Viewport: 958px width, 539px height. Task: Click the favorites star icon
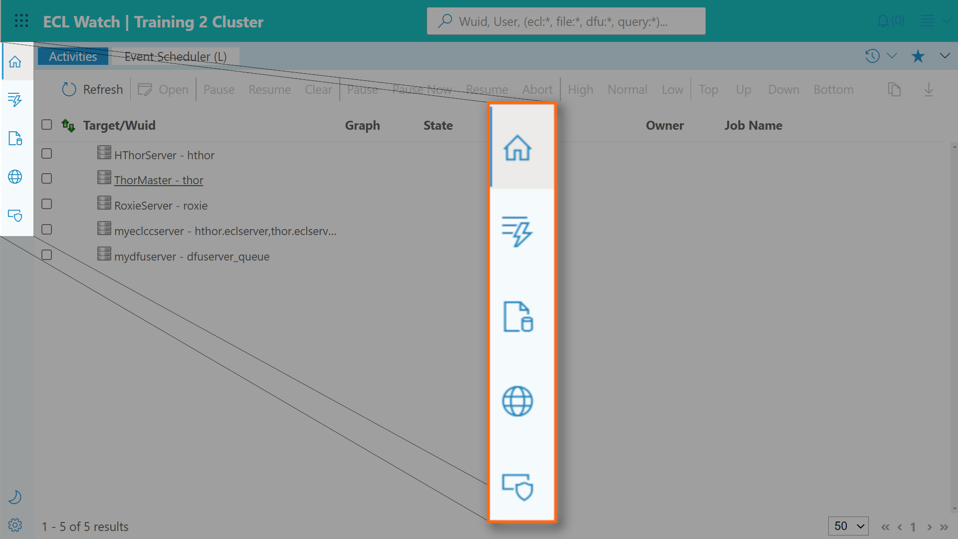(918, 56)
